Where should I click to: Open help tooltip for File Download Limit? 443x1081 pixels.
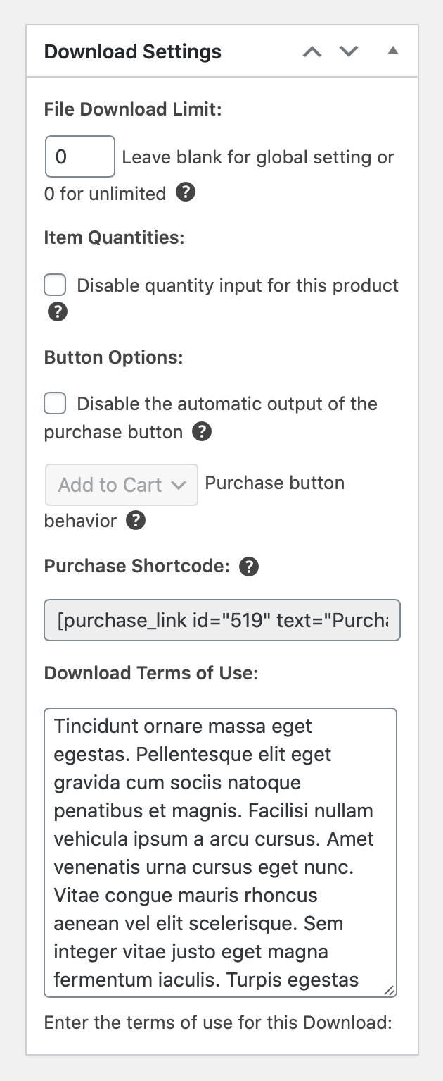[186, 192]
